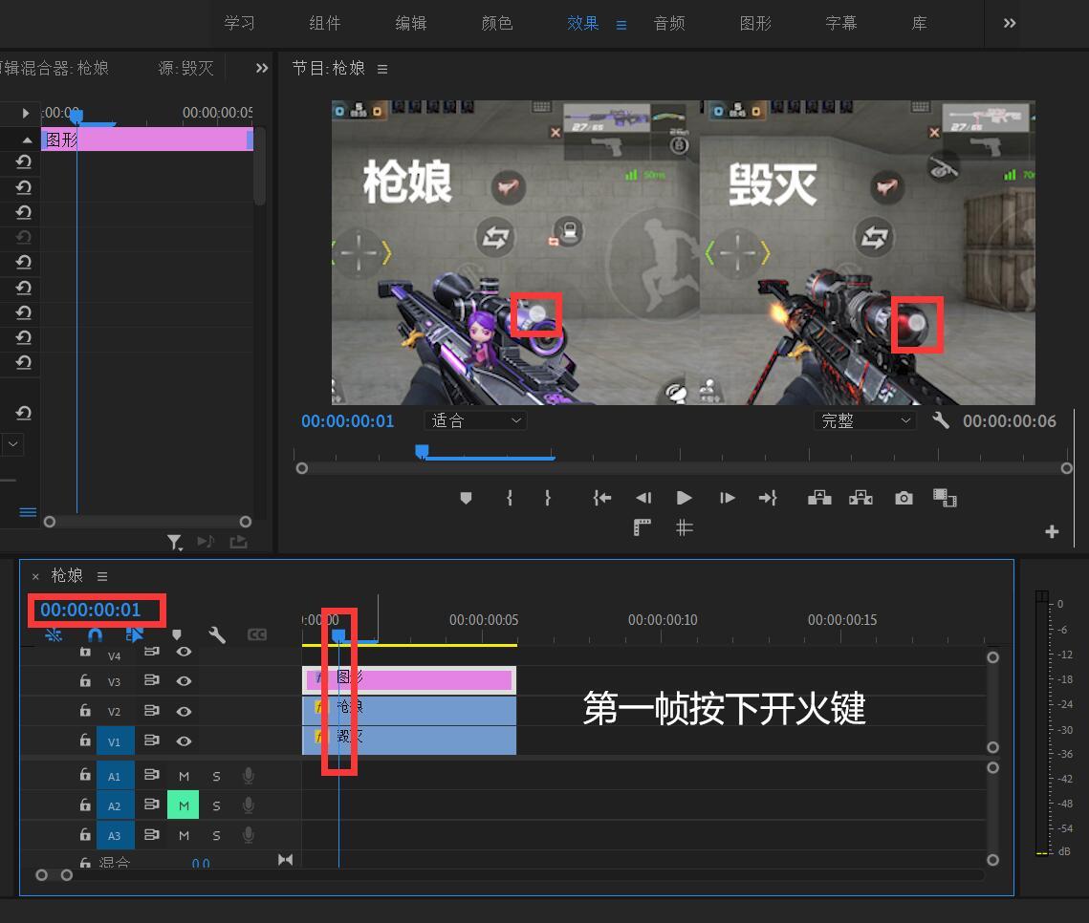The height and width of the screenshot is (923, 1089).
Task: Hide track V3 using its eye icon
Action: pos(184,681)
